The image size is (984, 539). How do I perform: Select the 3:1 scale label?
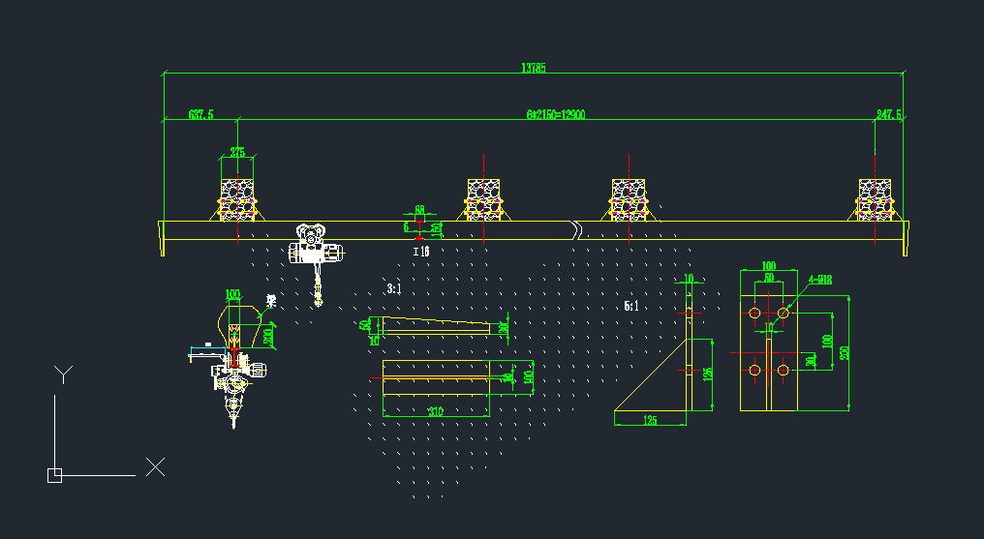(x=394, y=288)
